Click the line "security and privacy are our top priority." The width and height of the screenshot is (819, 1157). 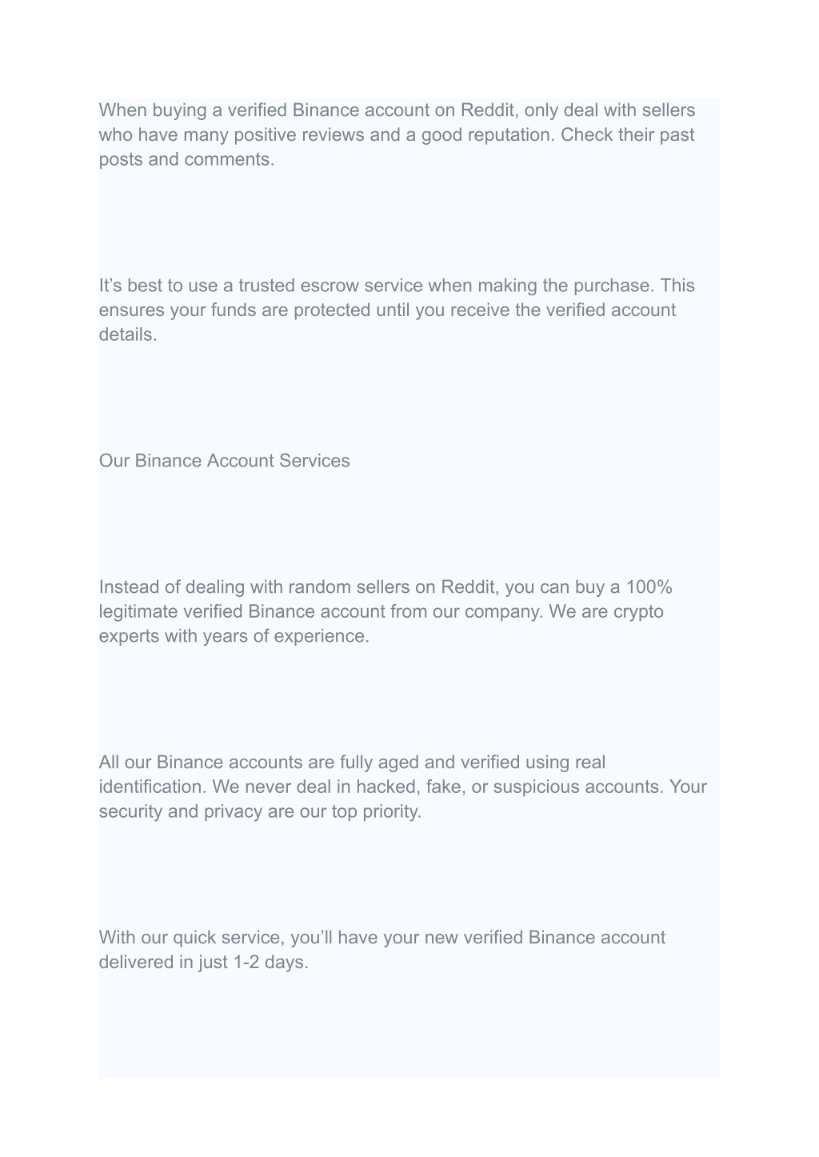coord(260,811)
